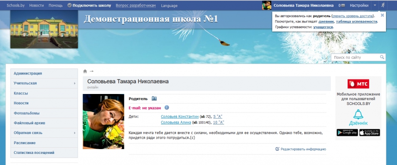
Task: Open Новости in top bar
Action: pyautogui.click(x=37, y=5)
